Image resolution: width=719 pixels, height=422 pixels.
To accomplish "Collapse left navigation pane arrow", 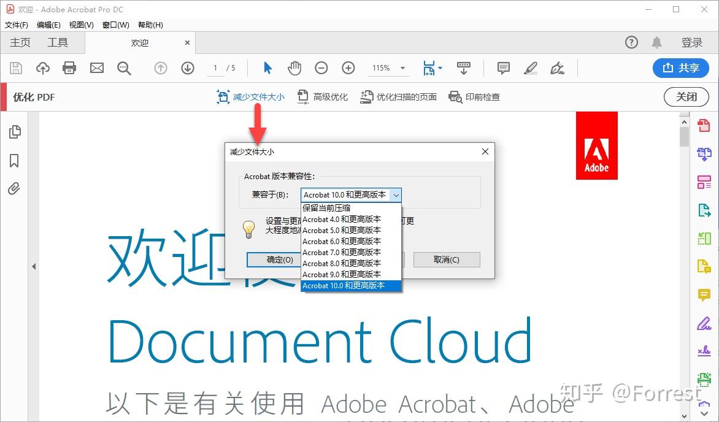I will tap(34, 266).
